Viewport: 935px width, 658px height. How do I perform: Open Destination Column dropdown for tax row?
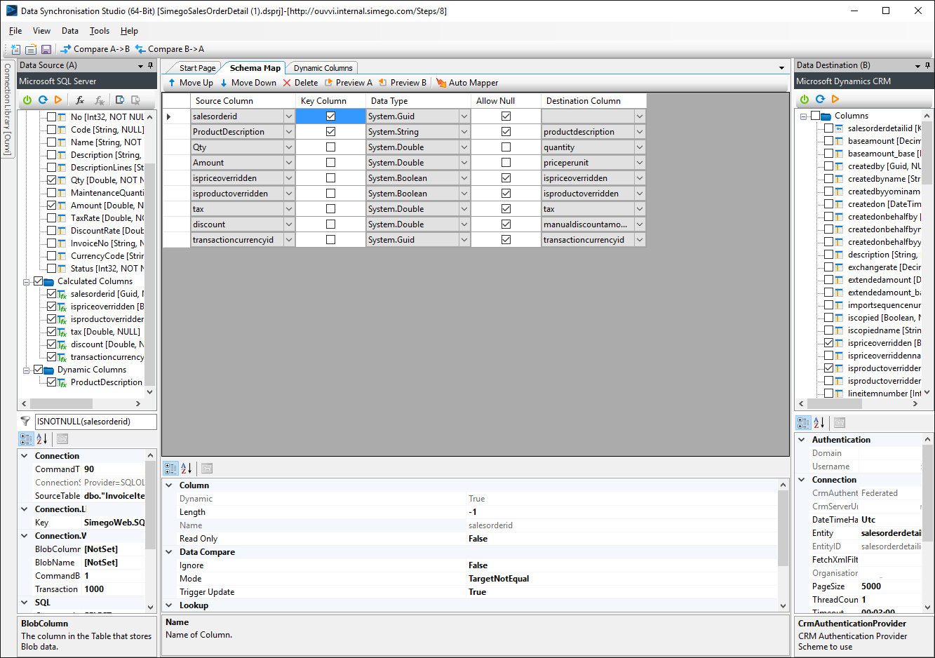(639, 209)
